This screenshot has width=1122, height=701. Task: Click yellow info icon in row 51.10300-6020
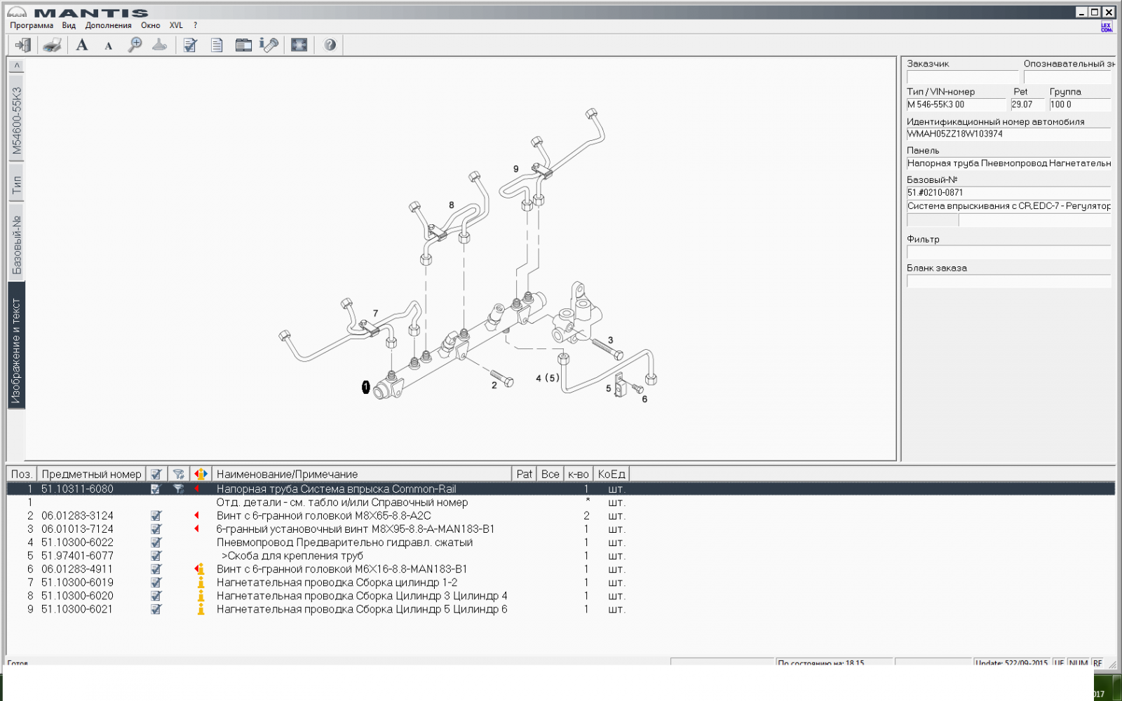(x=201, y=596)
